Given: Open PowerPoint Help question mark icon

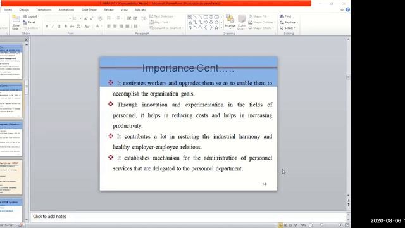Looking at the screenshot, I should coord(347,9).
